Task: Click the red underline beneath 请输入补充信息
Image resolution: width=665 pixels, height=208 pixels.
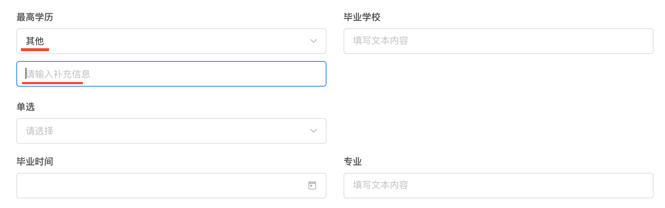Action: 52,83
